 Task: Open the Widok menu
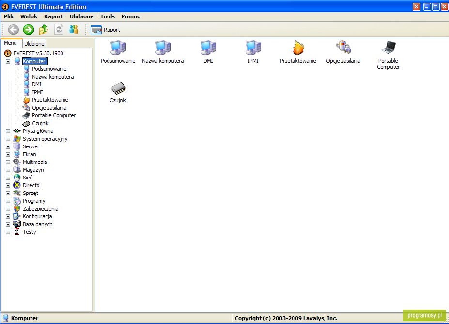coord(29,16)
